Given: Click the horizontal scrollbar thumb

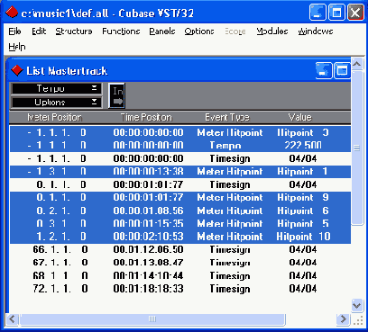Looking at the screenshot, I should pyautogui.click(x=152, y=319).
